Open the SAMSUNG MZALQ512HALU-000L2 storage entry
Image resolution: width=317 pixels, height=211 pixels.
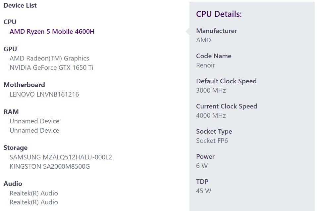(61, 157)
